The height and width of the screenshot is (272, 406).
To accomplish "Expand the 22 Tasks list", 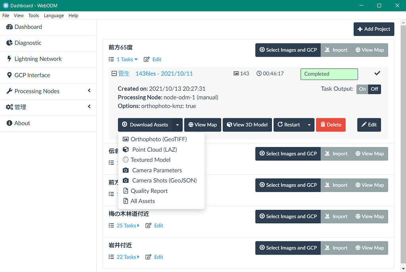I will point(128,257).
